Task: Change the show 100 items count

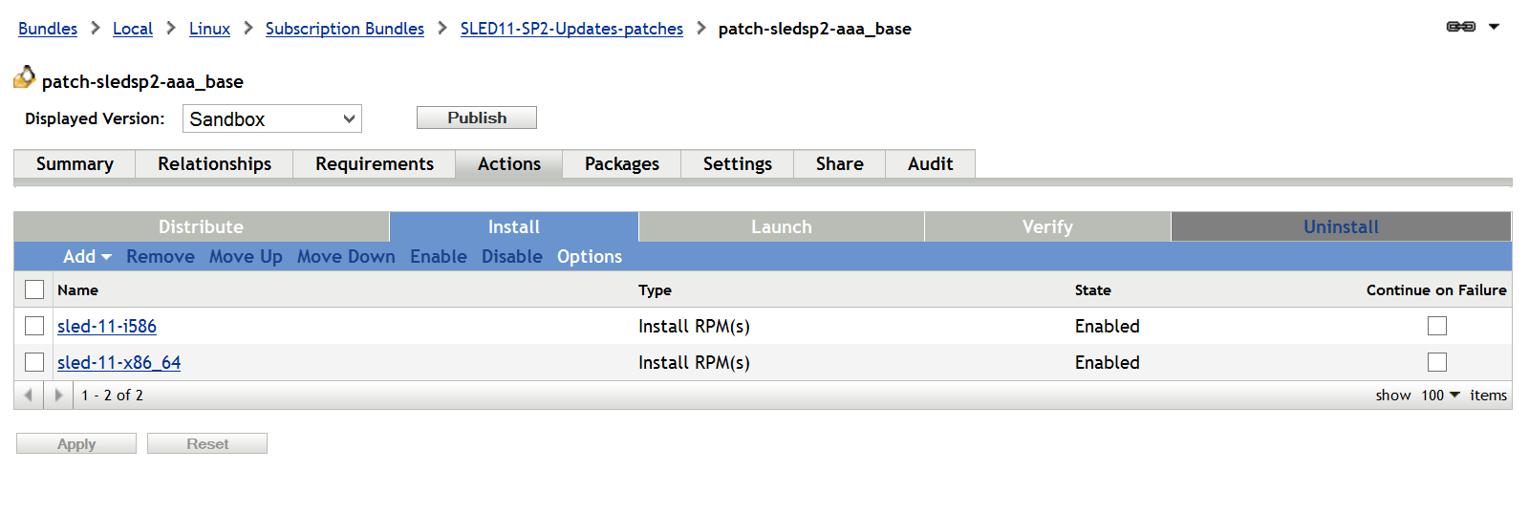Action: pos(1440,395)
